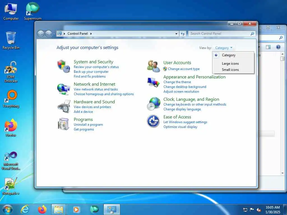Open the Appearance and Personalization monitor icon

[x=153, y=82]
